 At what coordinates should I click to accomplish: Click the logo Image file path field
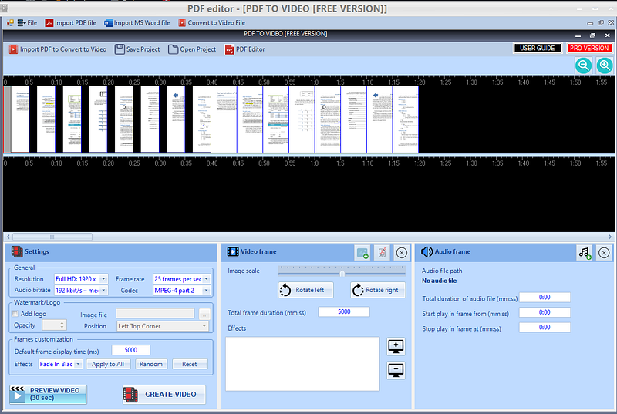tap(155, 313)
